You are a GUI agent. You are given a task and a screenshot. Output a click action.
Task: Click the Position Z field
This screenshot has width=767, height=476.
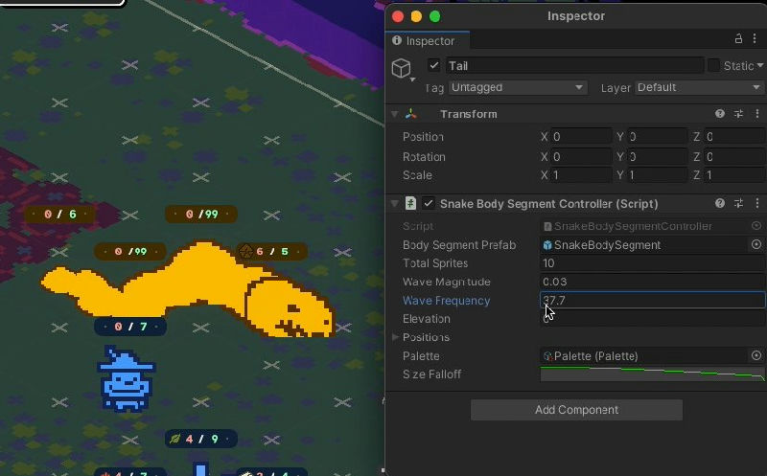(x=735, y=136)
